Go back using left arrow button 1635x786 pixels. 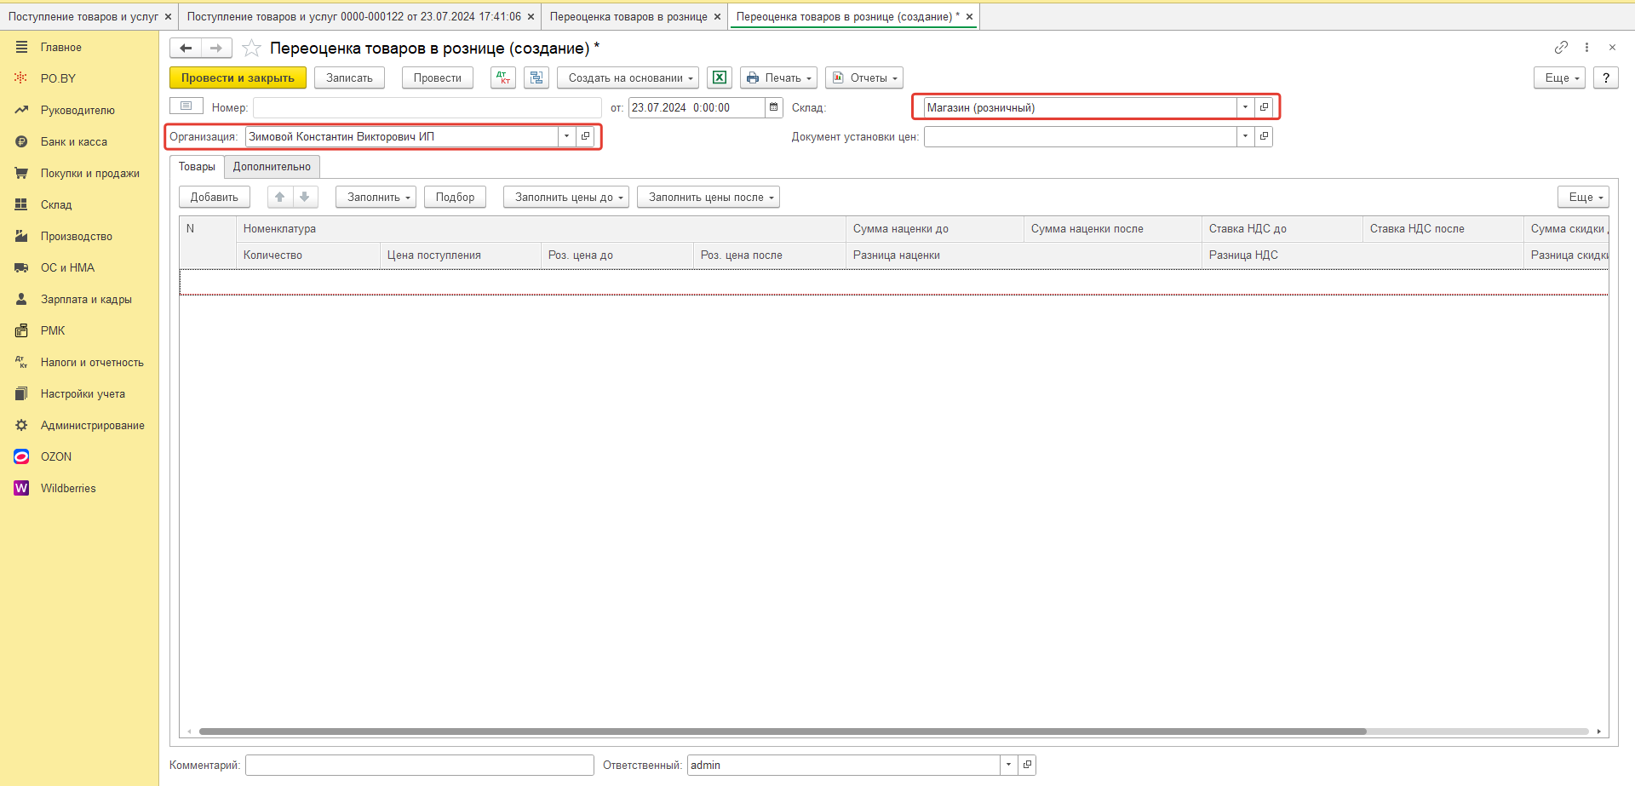click(186, 49)
